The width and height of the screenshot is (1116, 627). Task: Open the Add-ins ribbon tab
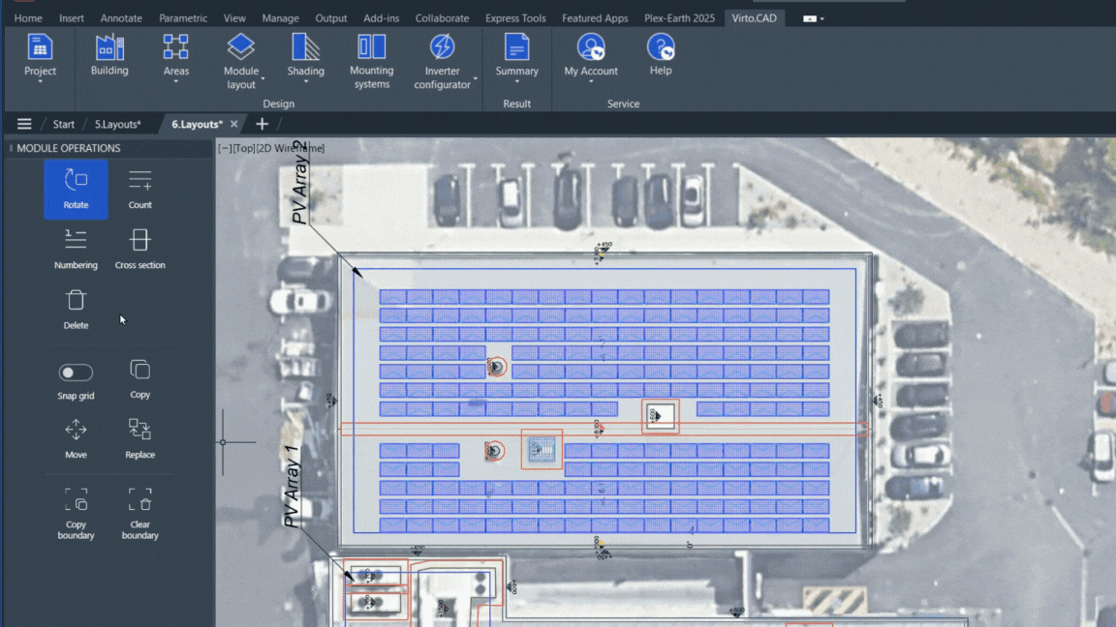[x=382, y=18]
